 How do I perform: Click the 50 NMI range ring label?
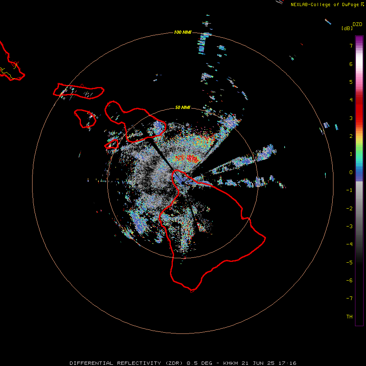click(183, 107)
